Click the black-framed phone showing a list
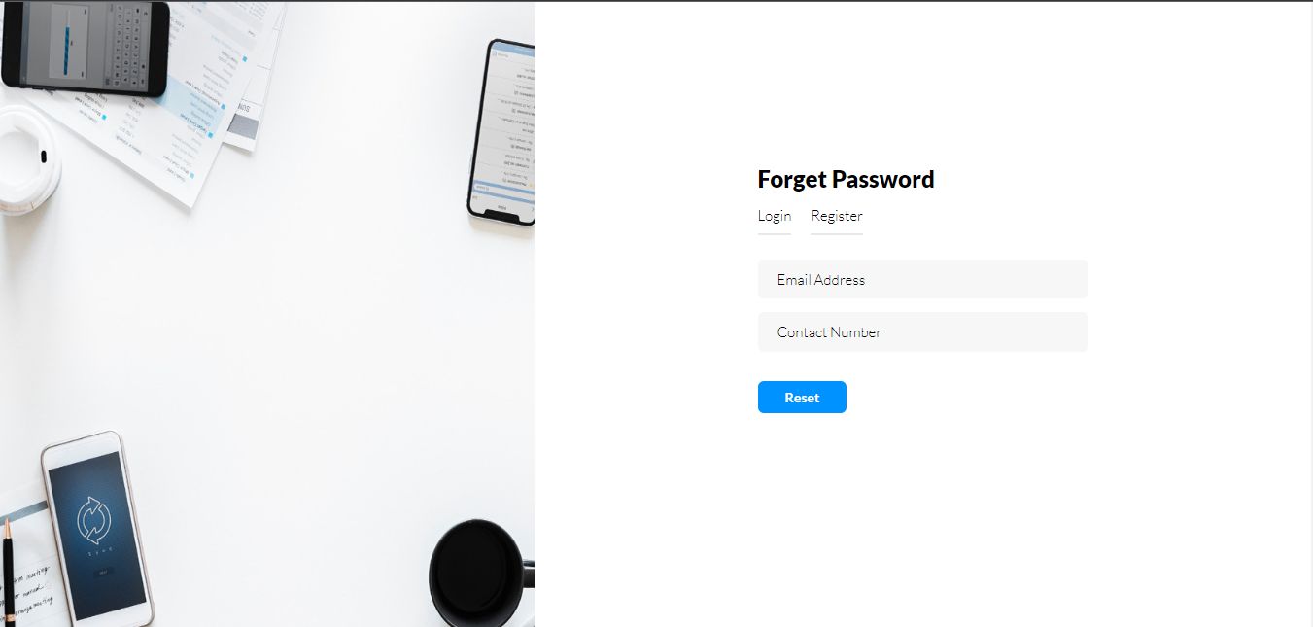 (501, 132)
